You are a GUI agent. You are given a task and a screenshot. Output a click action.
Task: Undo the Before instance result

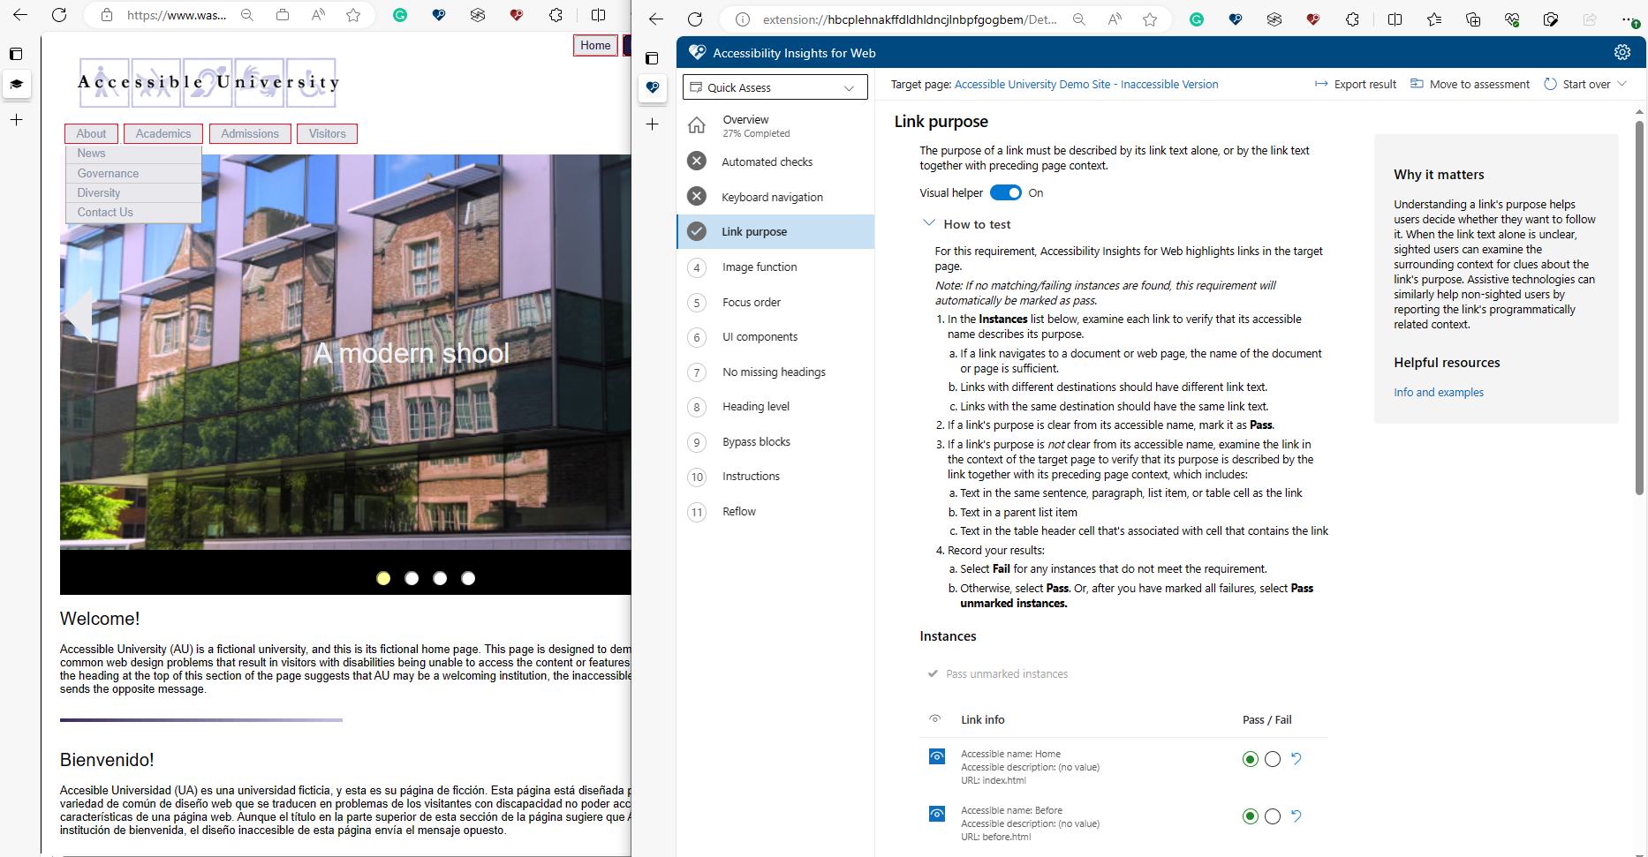[1296, 816]
